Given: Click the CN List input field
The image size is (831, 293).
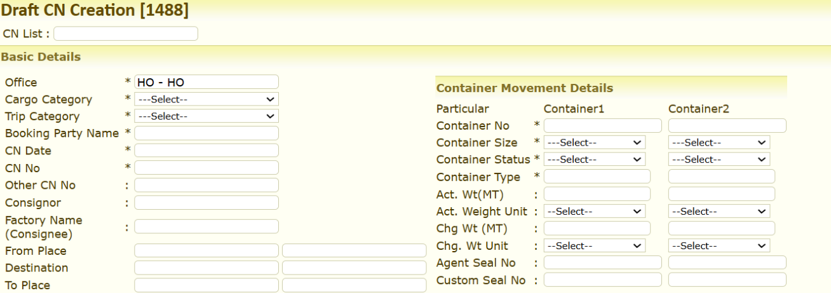Looking at the screenshot, I should pos(126,34).
